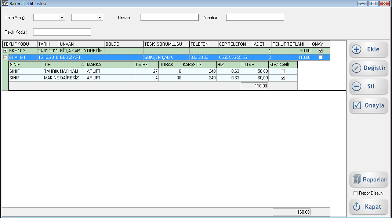Click the GÖKÇEN ÇALIK cell
This screenshot has width=392, height=218.
(167, 57)
